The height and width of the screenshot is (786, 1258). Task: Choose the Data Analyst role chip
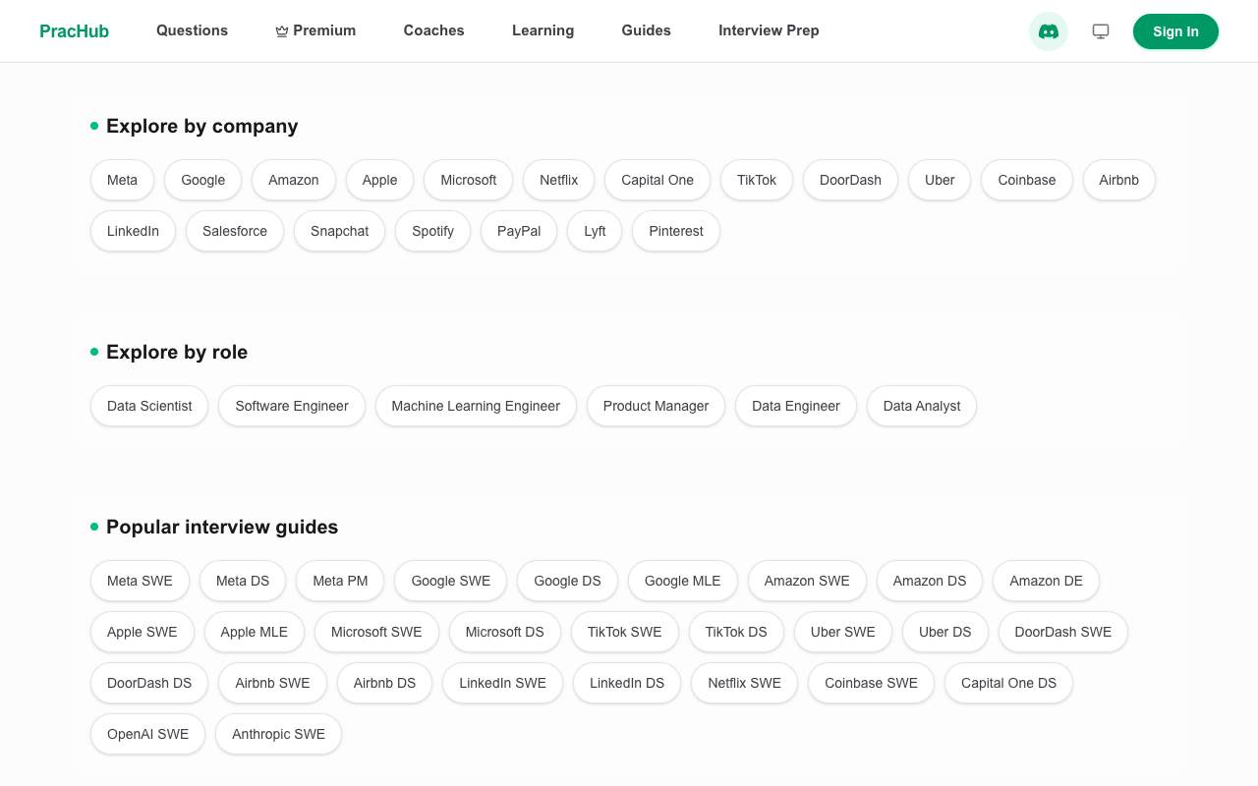(x=922, y=406)
